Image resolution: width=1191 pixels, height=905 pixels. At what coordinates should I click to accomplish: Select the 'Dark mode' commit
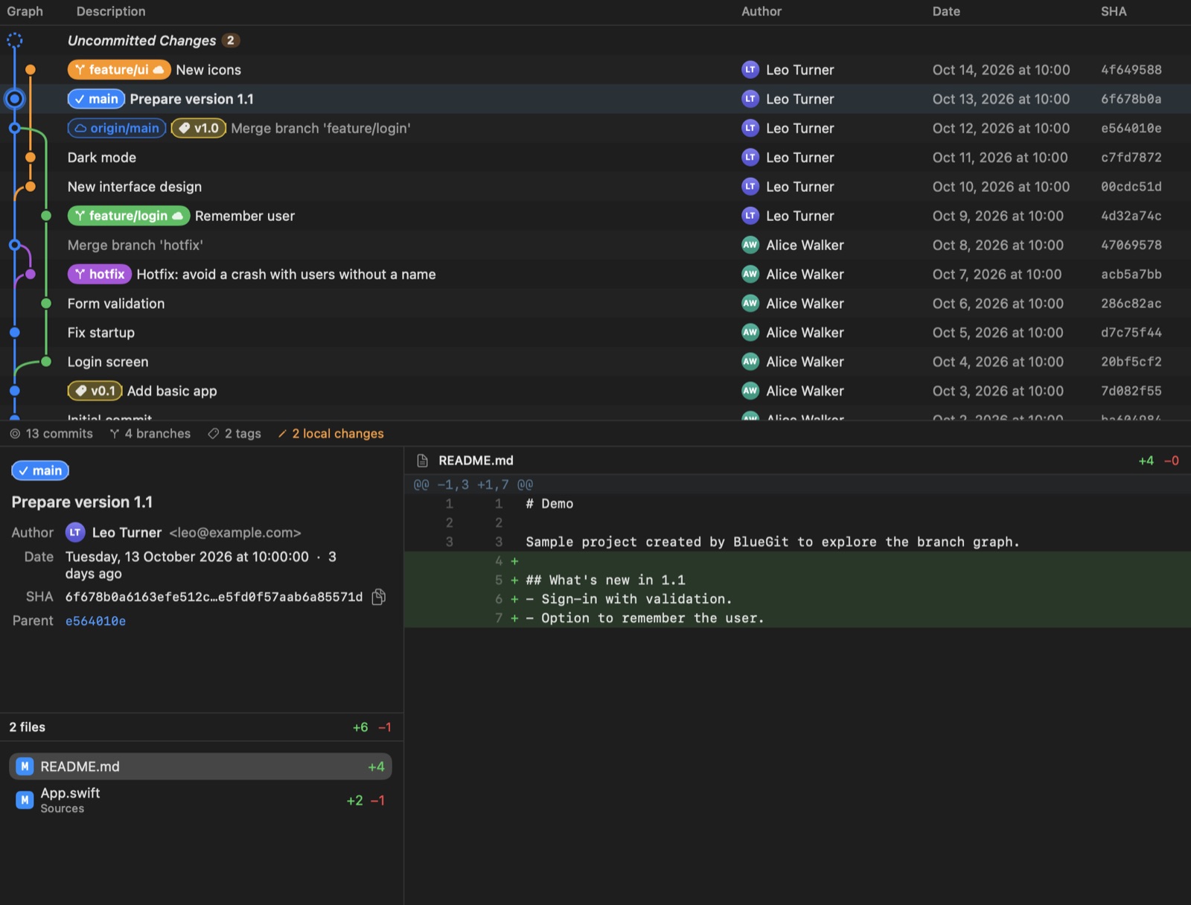tap(595, 157)
